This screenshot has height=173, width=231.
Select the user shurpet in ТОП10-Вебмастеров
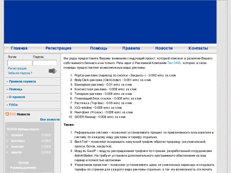click(x=17, y=135)
